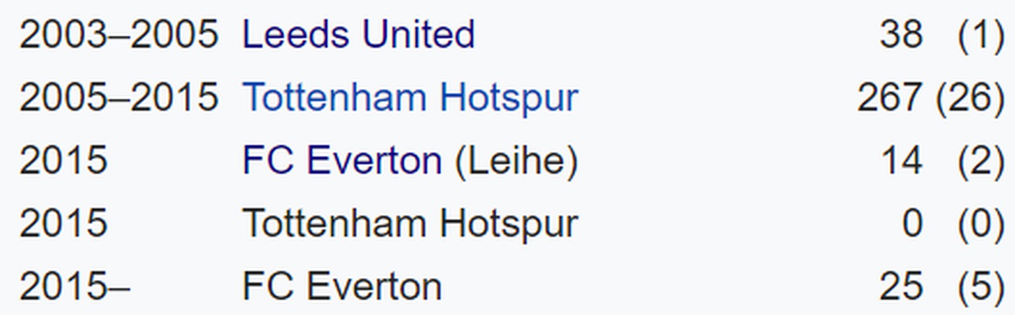Click the 0 appearances value
The image size is (1015, 315).
[912, 223]
